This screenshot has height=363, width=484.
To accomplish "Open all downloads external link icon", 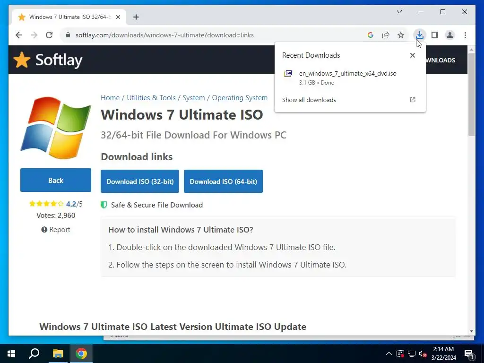I will [412, 100].
